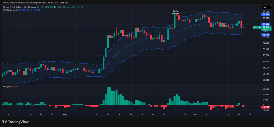Click the Oct label on the time axis
Screen dimensions: 274x127
point(196,114)
